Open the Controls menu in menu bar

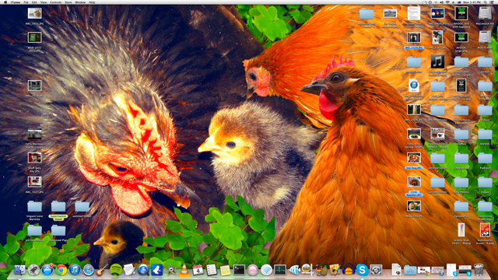tap(56, 2)
